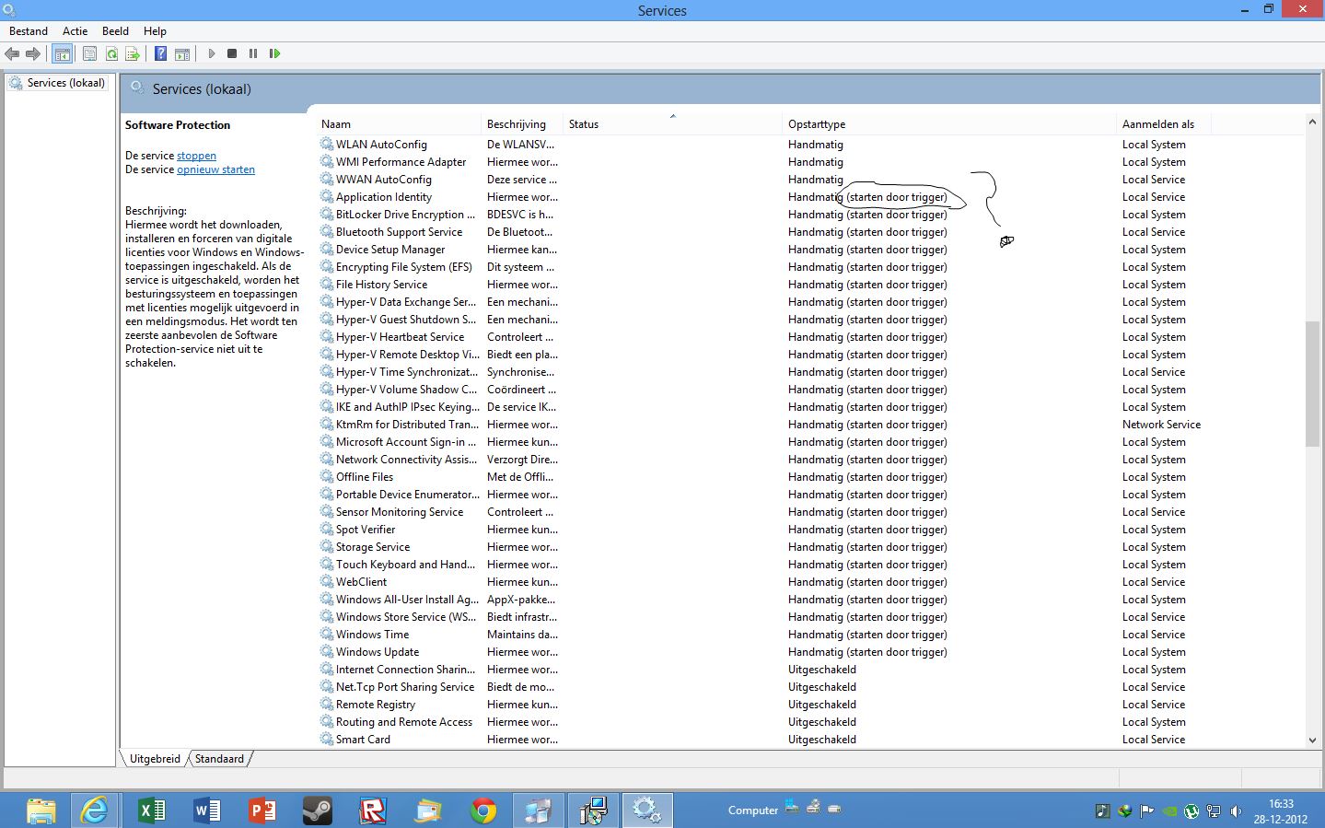Switch to the Standaard tab
The height and width of the screenshot is (828, 1325).
pos(219,759)
